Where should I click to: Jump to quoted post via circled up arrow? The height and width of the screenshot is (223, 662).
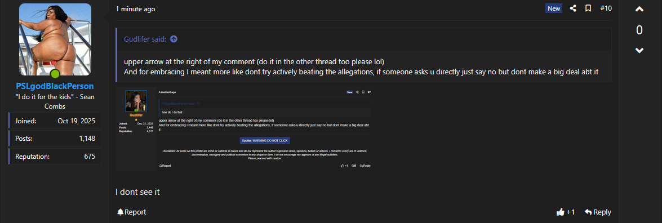[174, 39]
